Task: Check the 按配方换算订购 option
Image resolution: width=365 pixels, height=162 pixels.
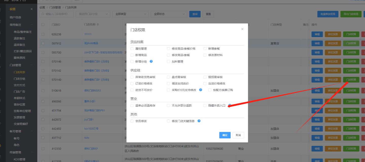Action: [x=210, y=90]
